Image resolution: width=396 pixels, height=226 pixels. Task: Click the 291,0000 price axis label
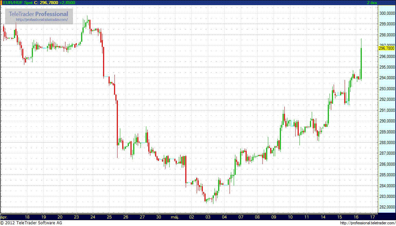click(387, 110)
